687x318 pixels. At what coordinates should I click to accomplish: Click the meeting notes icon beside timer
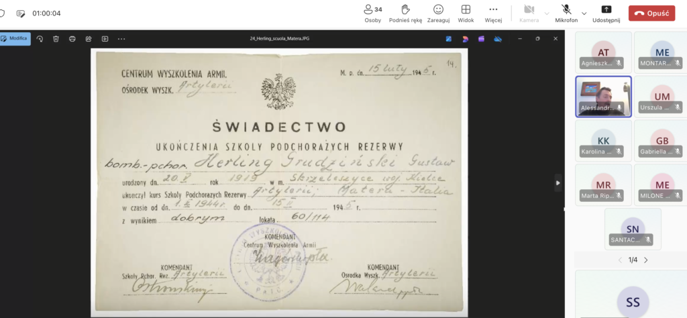pos(21,13)
